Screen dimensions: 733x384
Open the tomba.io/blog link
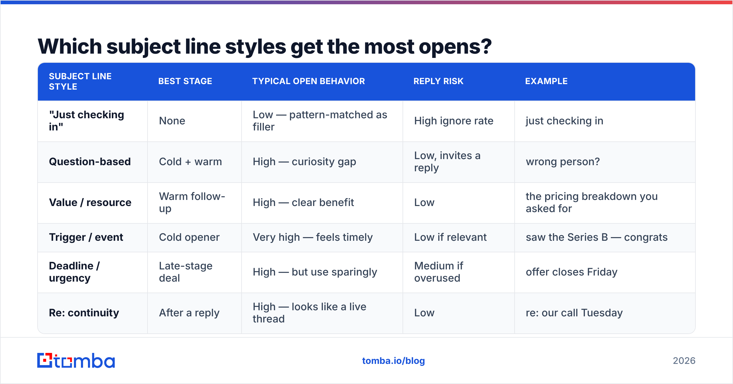pos(393,361)
